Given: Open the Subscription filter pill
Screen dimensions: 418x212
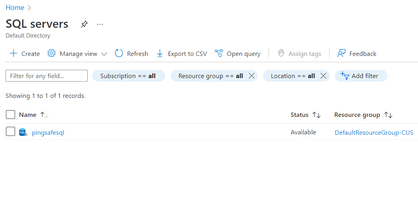Looking at the screenshot, I should coord(128,76).
